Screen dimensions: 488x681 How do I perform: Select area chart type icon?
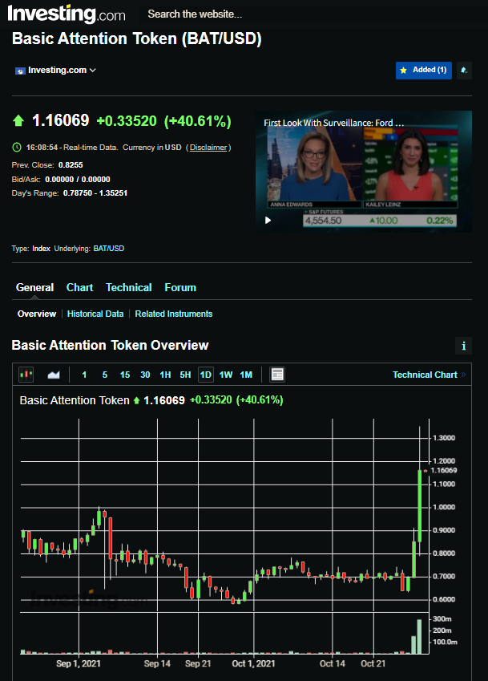coord(54,375)
